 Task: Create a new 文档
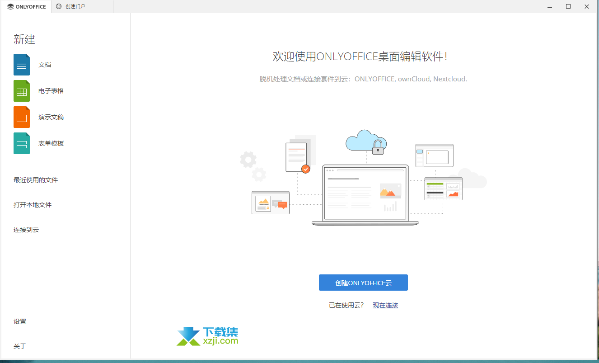[x=45, y=65]
